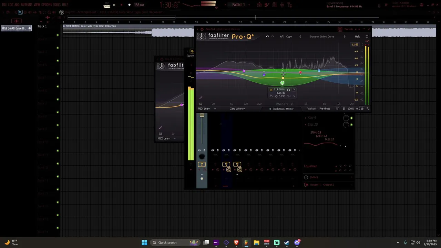Screen dimensions: 441x248
Task: Toggle the A/B comparison state in Pro-Q
Action: tap(281, 37)
